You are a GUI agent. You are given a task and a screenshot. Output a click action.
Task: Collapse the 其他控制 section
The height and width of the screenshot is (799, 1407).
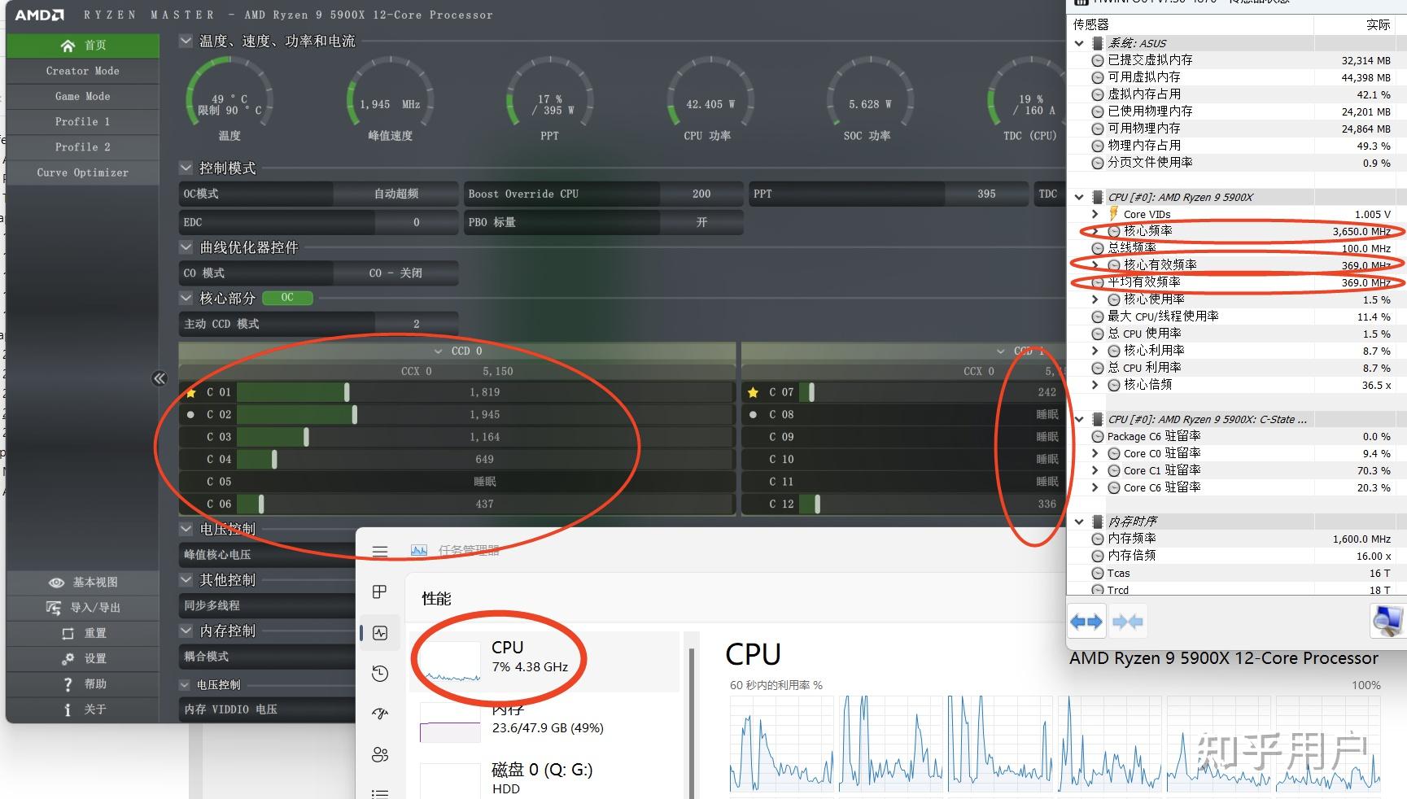[x=186, y=579]
